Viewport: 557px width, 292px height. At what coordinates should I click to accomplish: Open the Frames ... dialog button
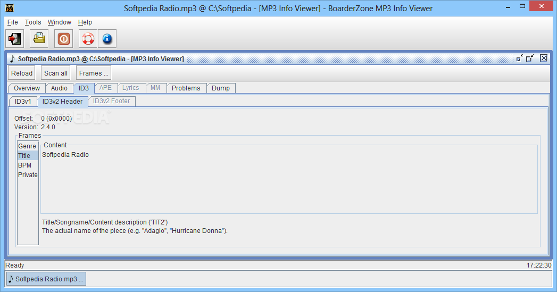pyautogui.click(x=94, y=73)
